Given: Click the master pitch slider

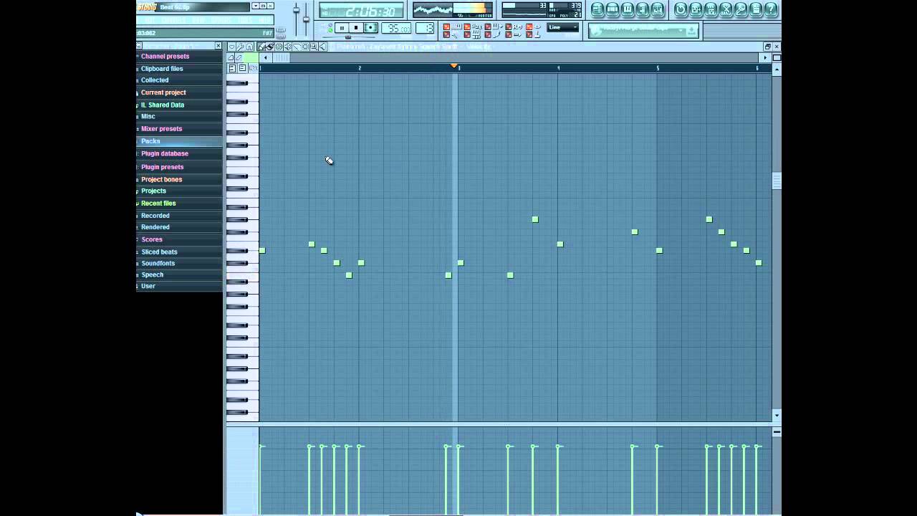Looking at the screenshot, I should pos(307,19).
